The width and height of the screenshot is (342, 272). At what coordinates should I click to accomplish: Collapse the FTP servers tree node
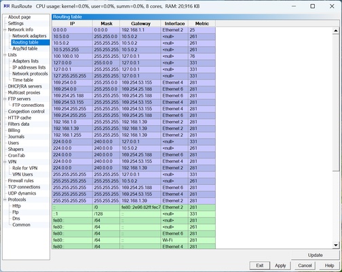pos(5,99)
